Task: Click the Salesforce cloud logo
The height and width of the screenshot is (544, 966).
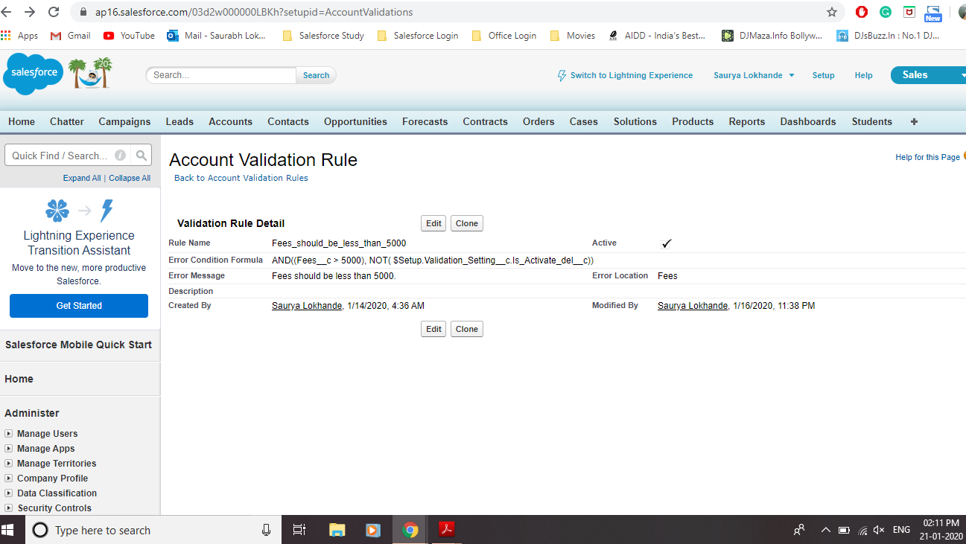Action: 33,74
